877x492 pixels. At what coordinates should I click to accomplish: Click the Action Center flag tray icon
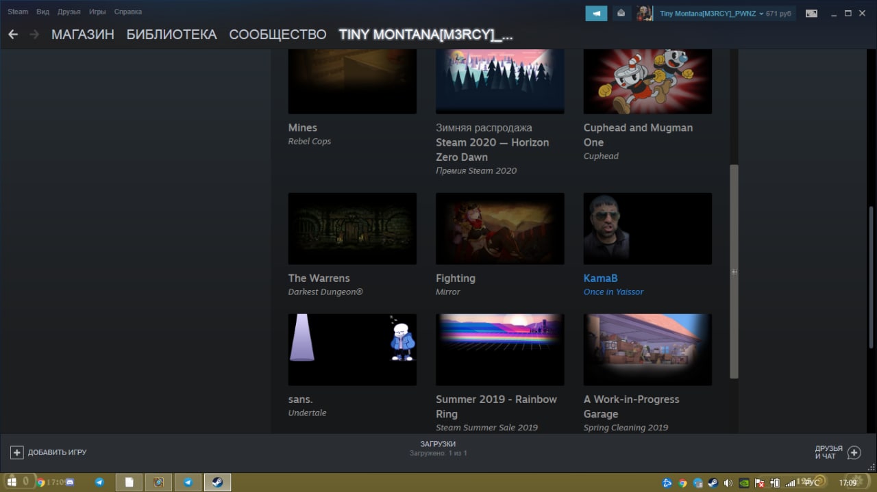point(760,483)
